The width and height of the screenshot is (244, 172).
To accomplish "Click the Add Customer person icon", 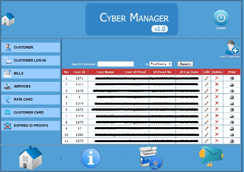I will (x=232, y=48).
